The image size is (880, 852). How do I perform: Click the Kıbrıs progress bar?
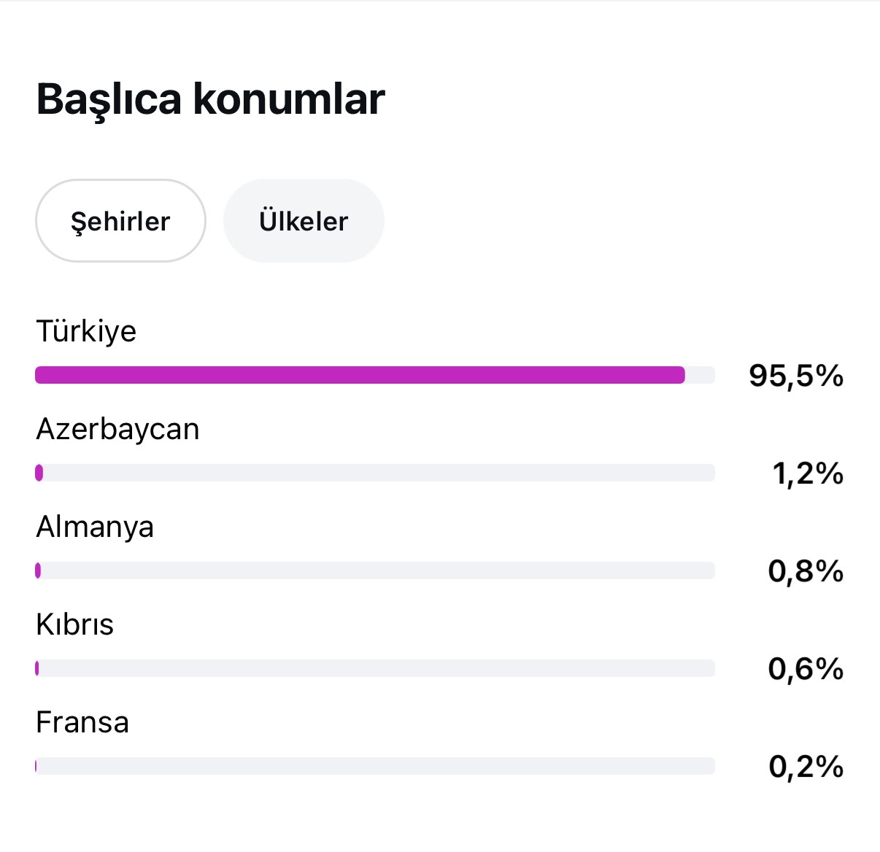[375, 668]
